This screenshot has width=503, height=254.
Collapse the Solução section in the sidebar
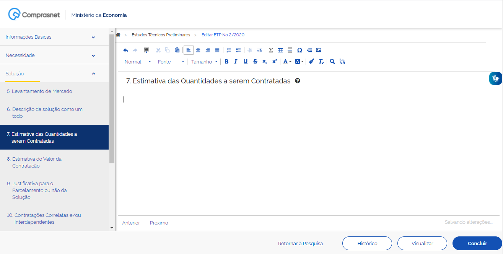[93, 73]
